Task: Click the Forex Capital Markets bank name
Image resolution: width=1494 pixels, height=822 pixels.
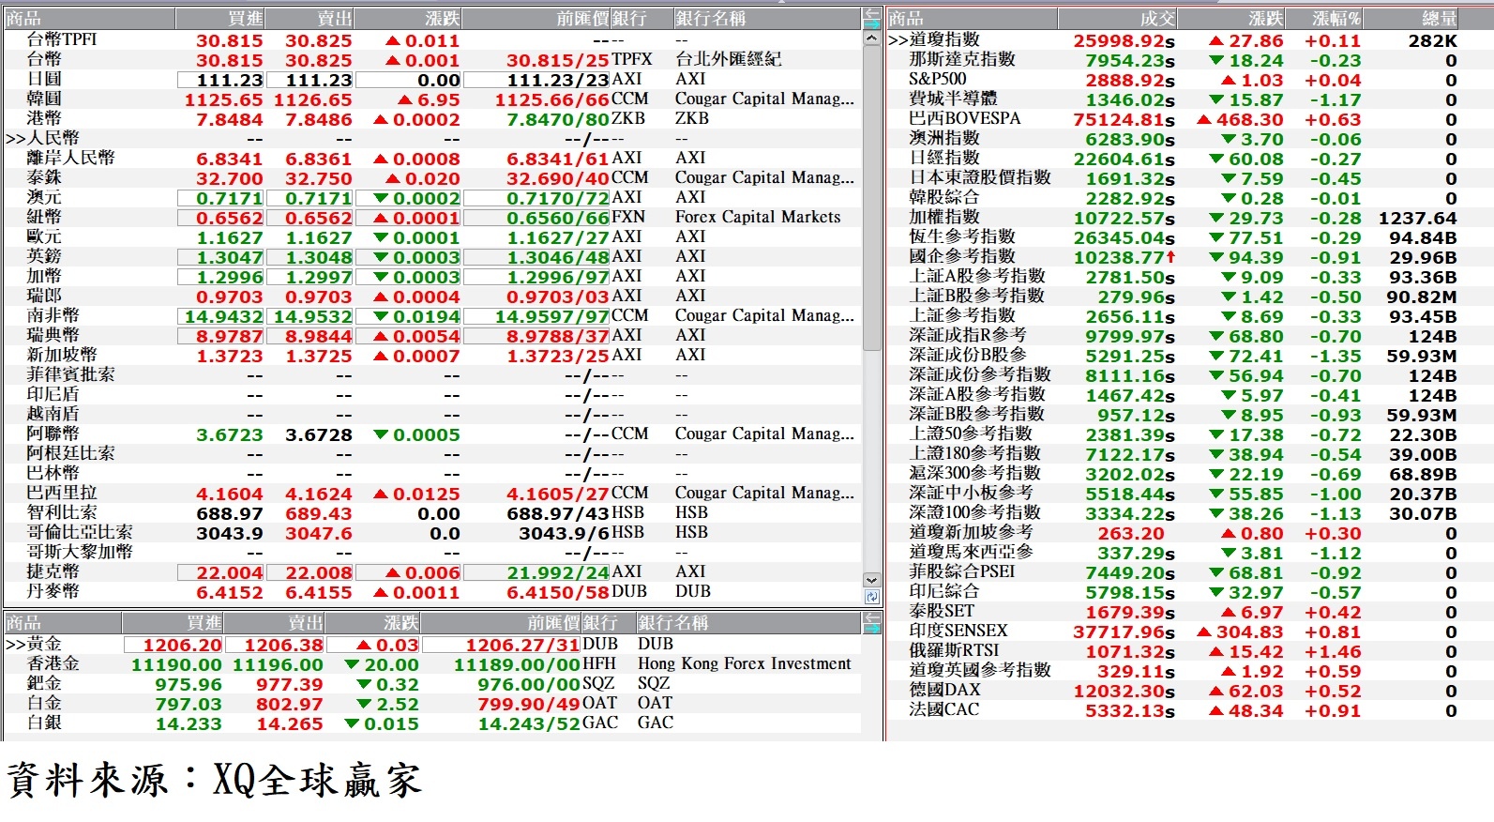Action: 758,217
